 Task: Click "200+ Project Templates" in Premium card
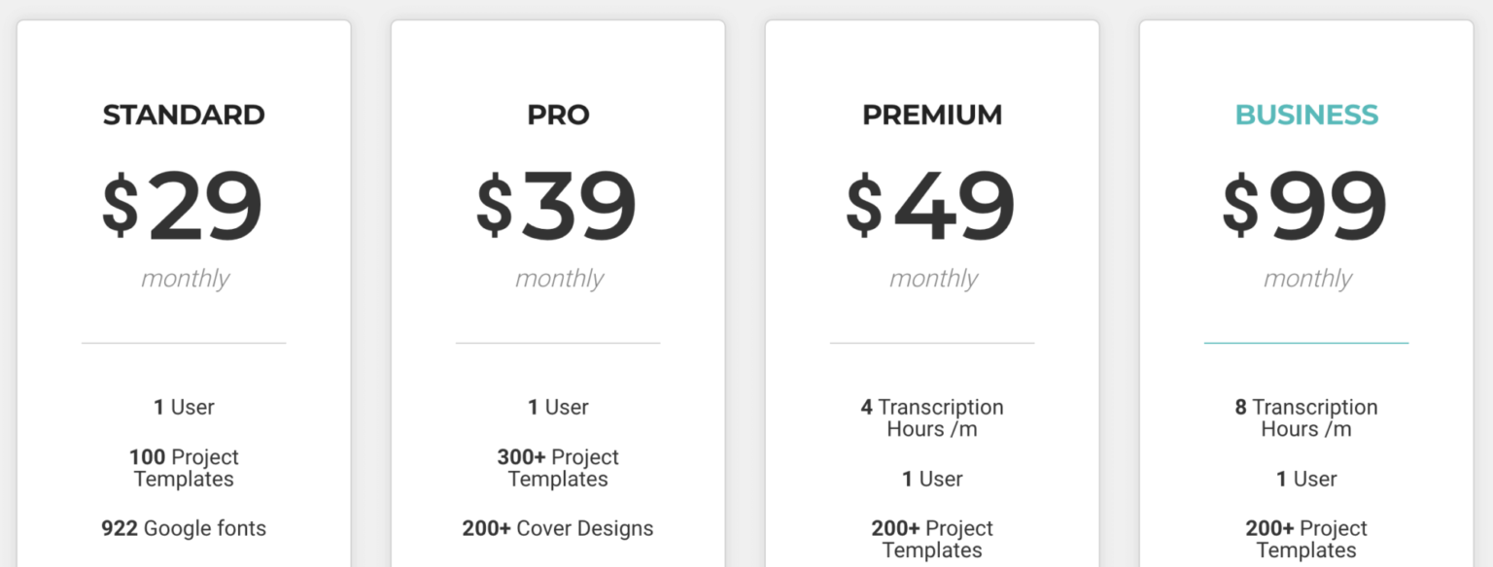(932, 539)
